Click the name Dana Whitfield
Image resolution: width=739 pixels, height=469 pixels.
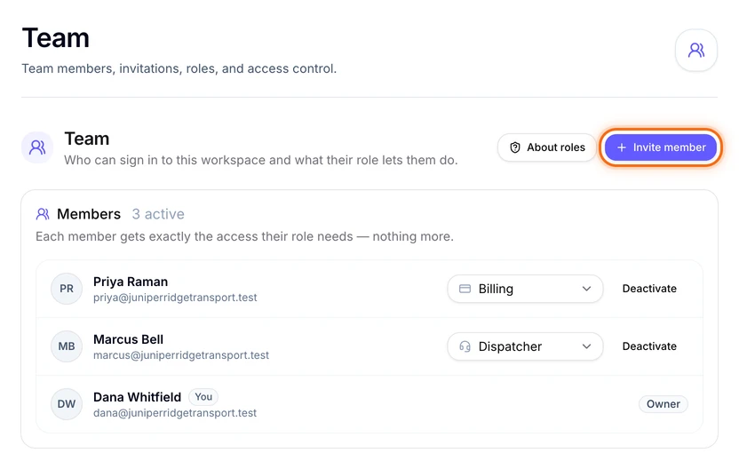pyautogui.click(x=137, y=397)
